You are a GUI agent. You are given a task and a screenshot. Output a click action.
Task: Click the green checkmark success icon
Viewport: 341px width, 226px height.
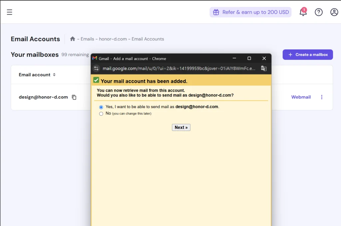click(x=96, y=80)
